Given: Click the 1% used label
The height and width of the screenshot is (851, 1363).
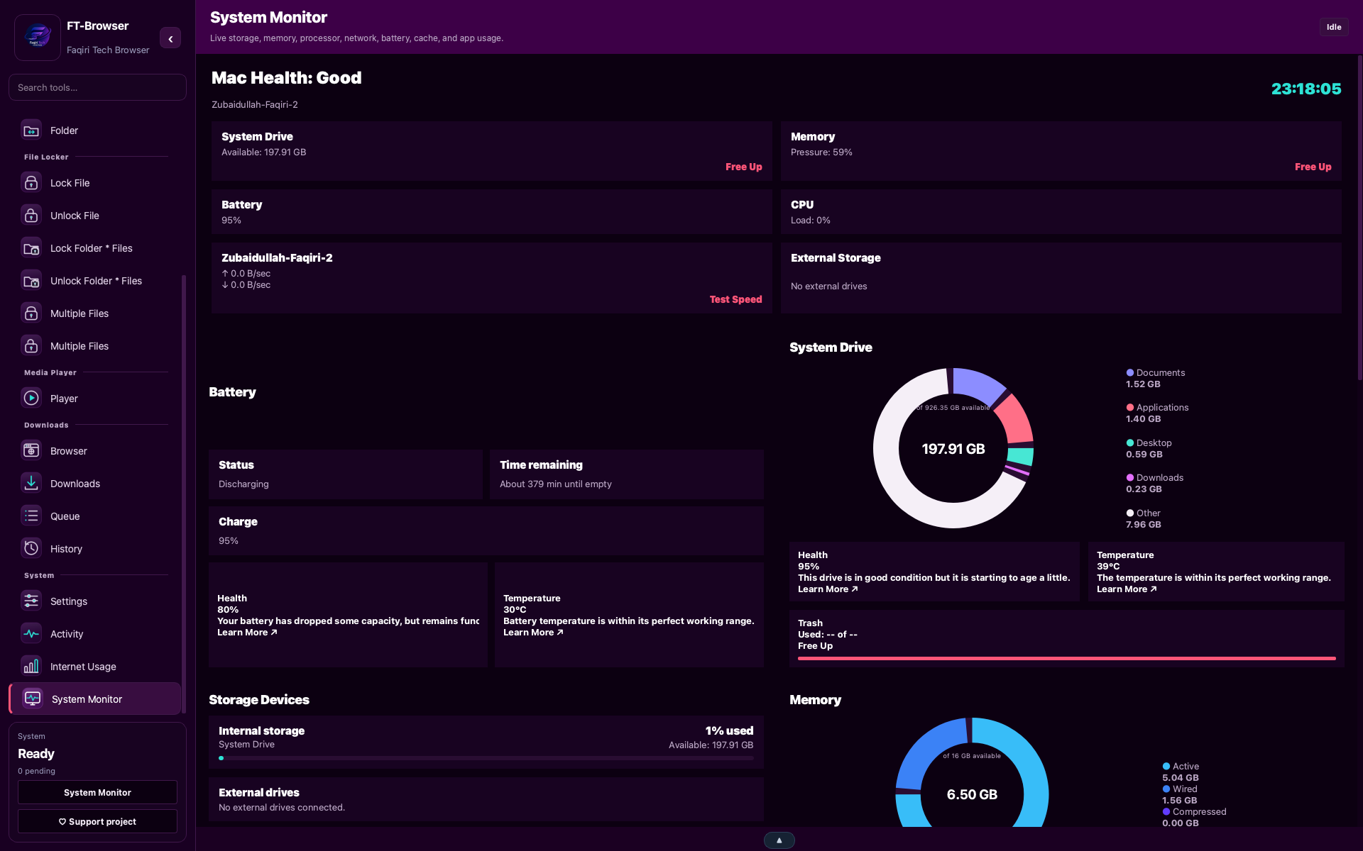Looking at the screenshot, I should (x=729, y=731).
